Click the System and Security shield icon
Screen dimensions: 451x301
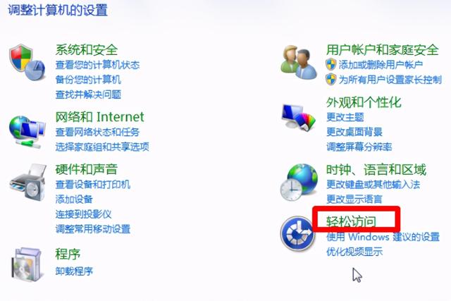coord(27,62)
